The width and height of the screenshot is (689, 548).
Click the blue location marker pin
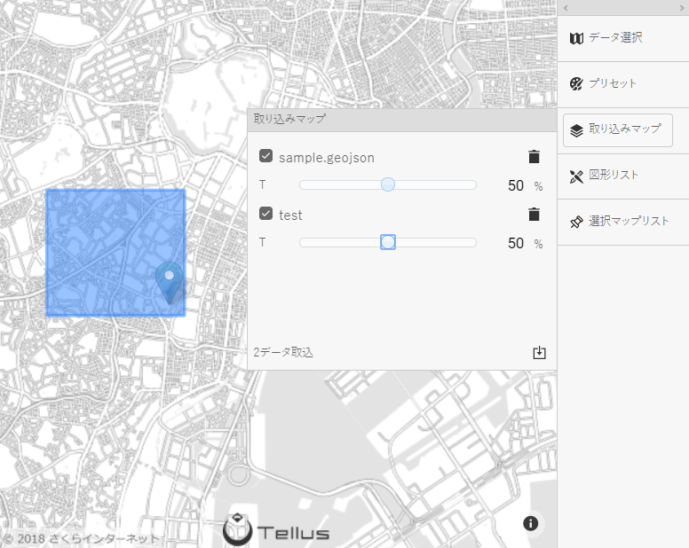tap(170, 283)
